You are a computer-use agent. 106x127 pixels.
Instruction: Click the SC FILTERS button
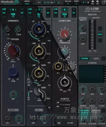13,110
